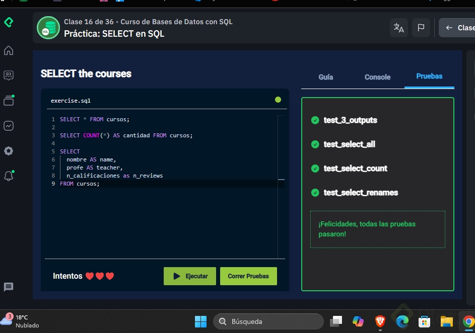Click the Búsqueda taskbar search box

(x=268, y=321)
